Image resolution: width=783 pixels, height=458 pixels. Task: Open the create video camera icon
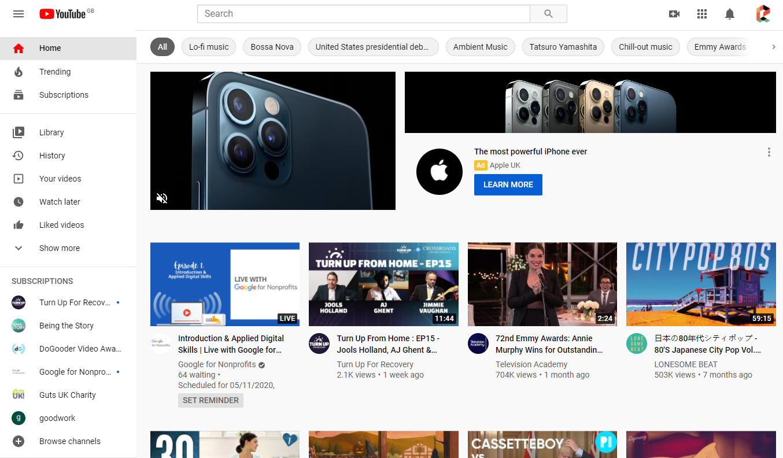click(674, 14)
